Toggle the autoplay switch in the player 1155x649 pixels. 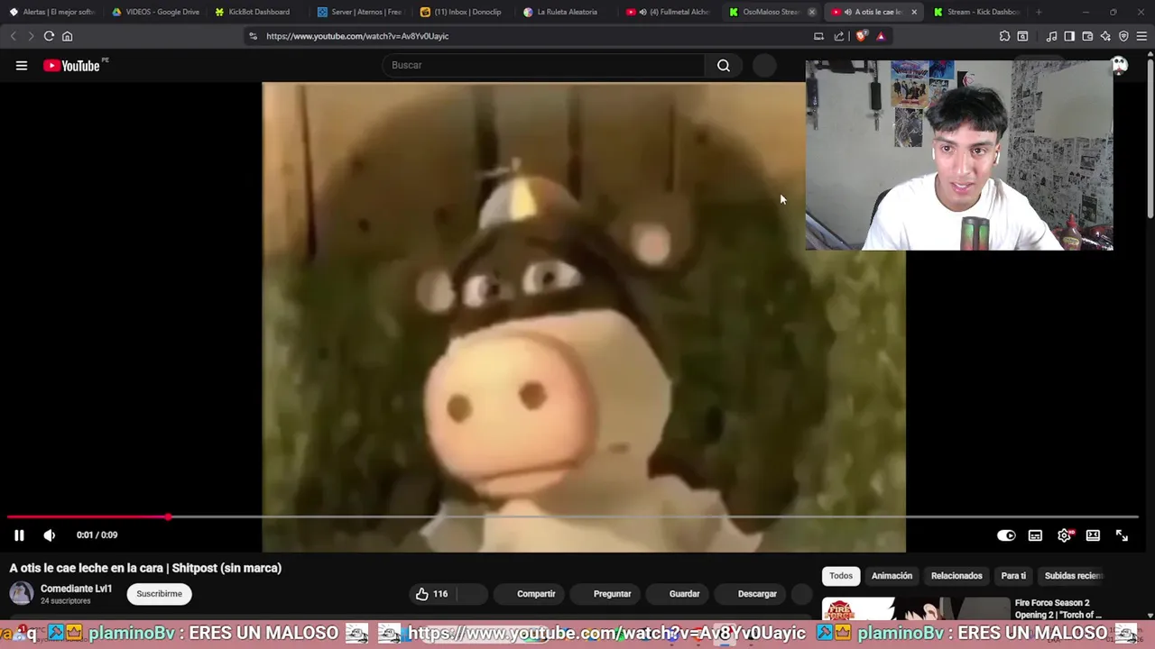point(1006,535)
